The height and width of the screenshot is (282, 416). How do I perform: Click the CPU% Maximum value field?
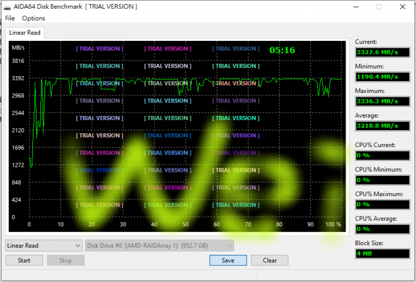(382, 204)
